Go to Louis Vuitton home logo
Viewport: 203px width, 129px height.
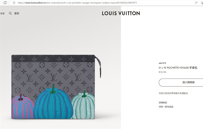click(x=121, y=13)
